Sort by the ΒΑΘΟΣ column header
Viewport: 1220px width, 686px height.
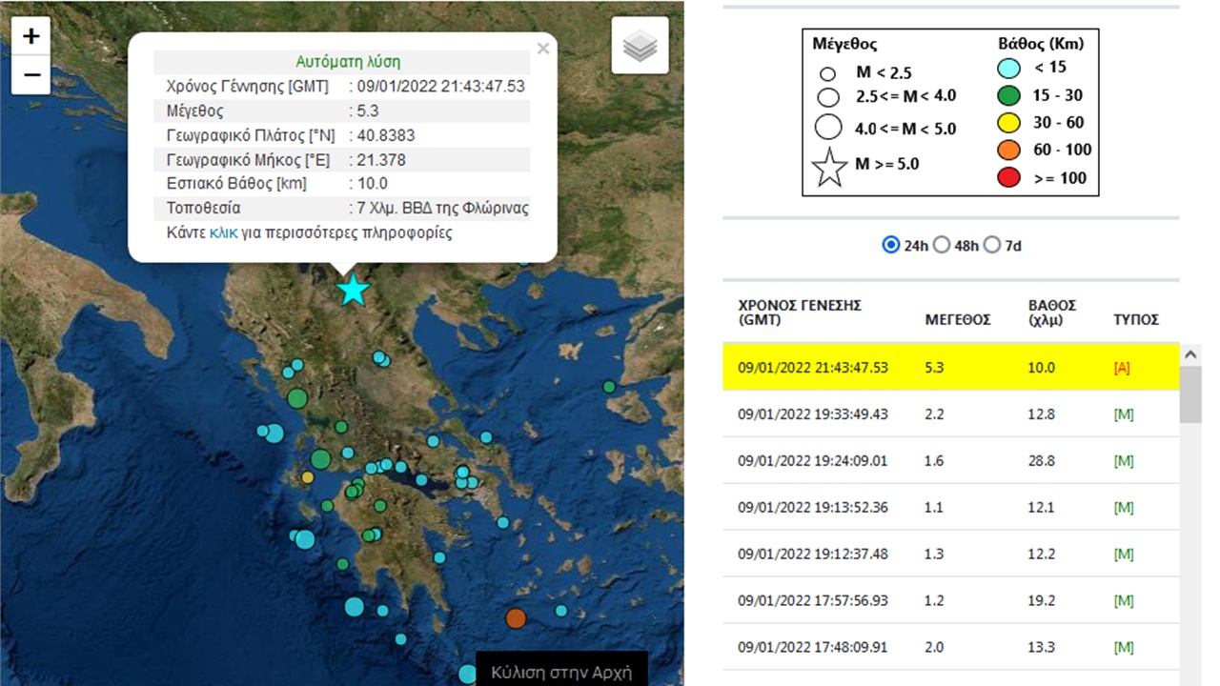pos(1052,312)
